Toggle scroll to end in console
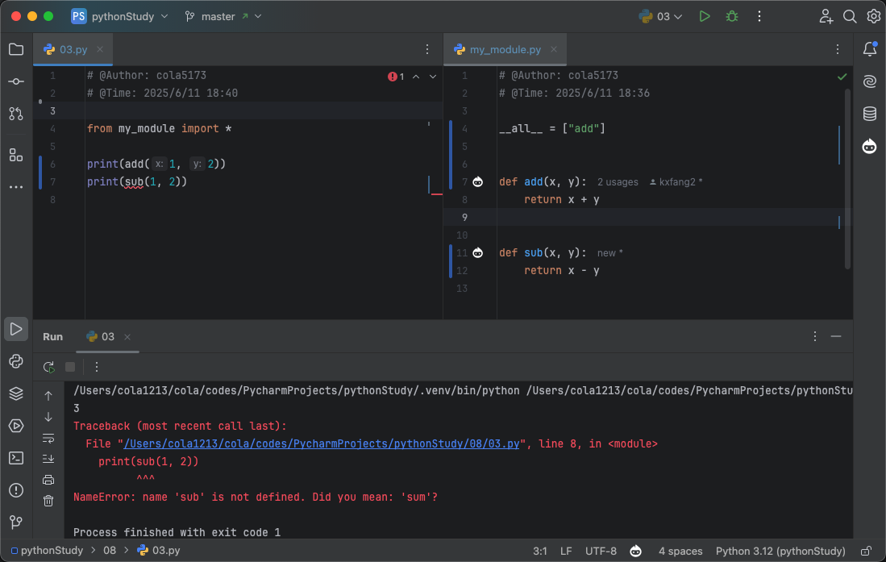886x562 pixels. 48,459
